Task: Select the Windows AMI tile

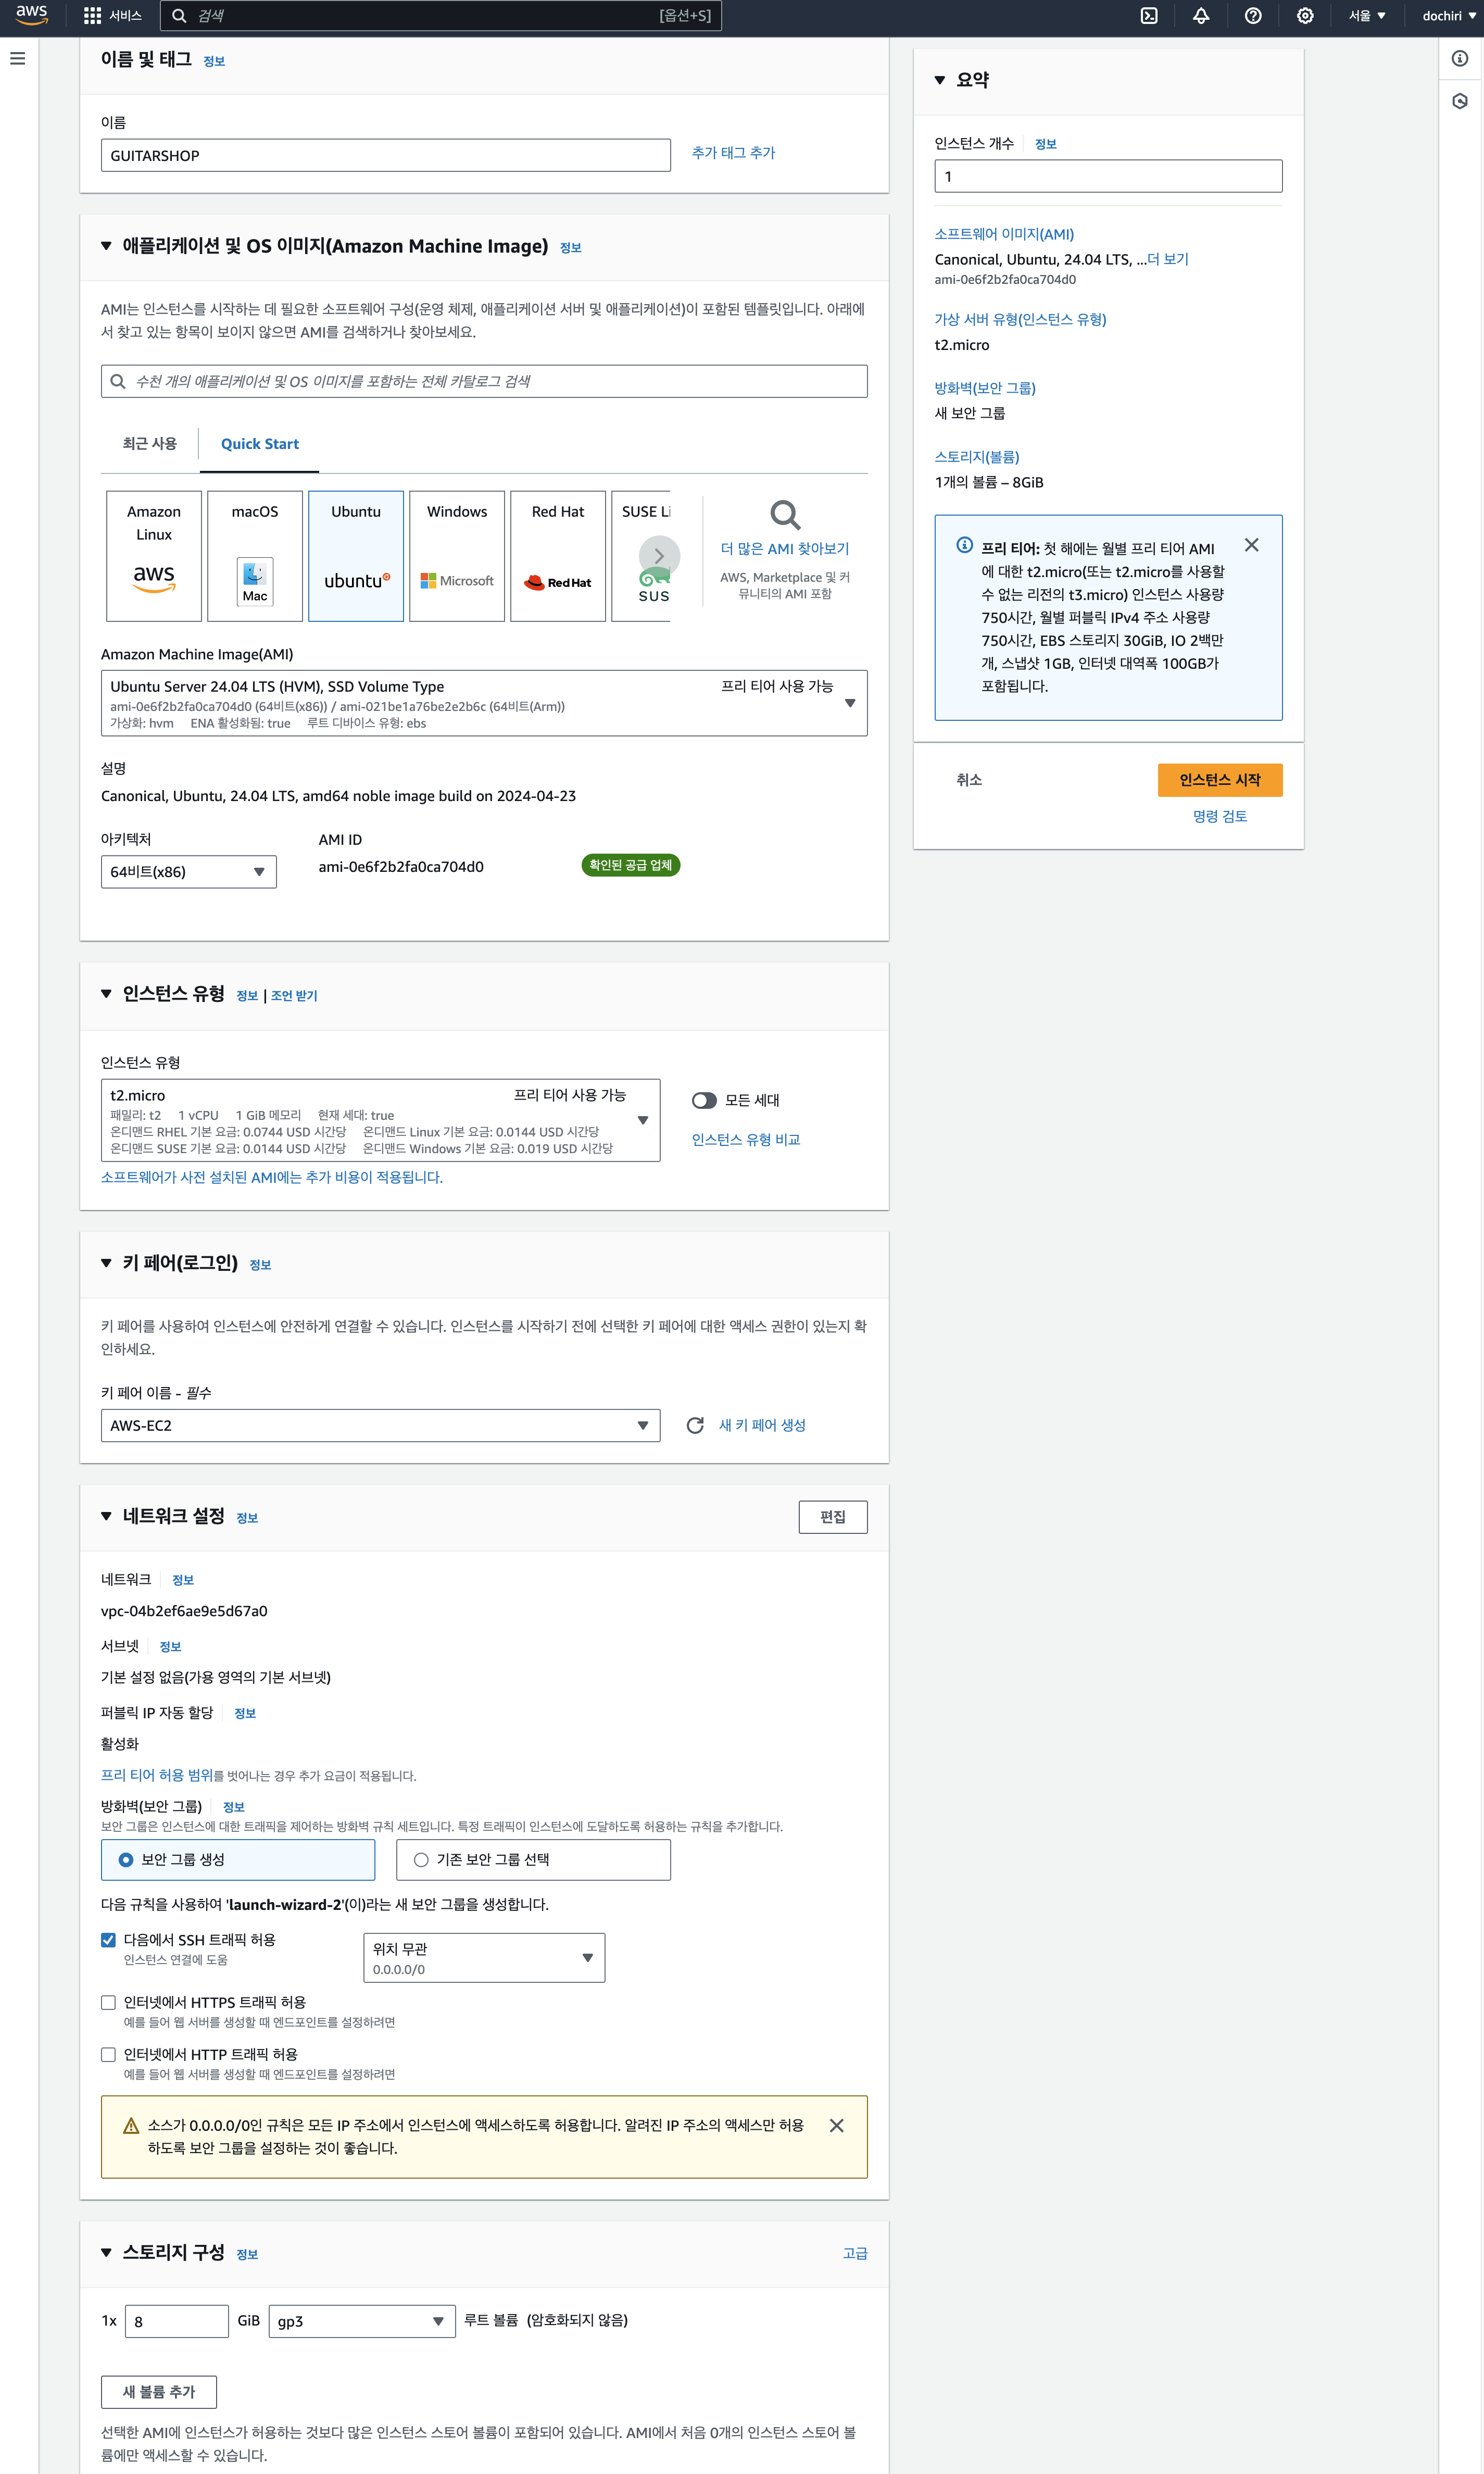Action: (x=457, y=556)
